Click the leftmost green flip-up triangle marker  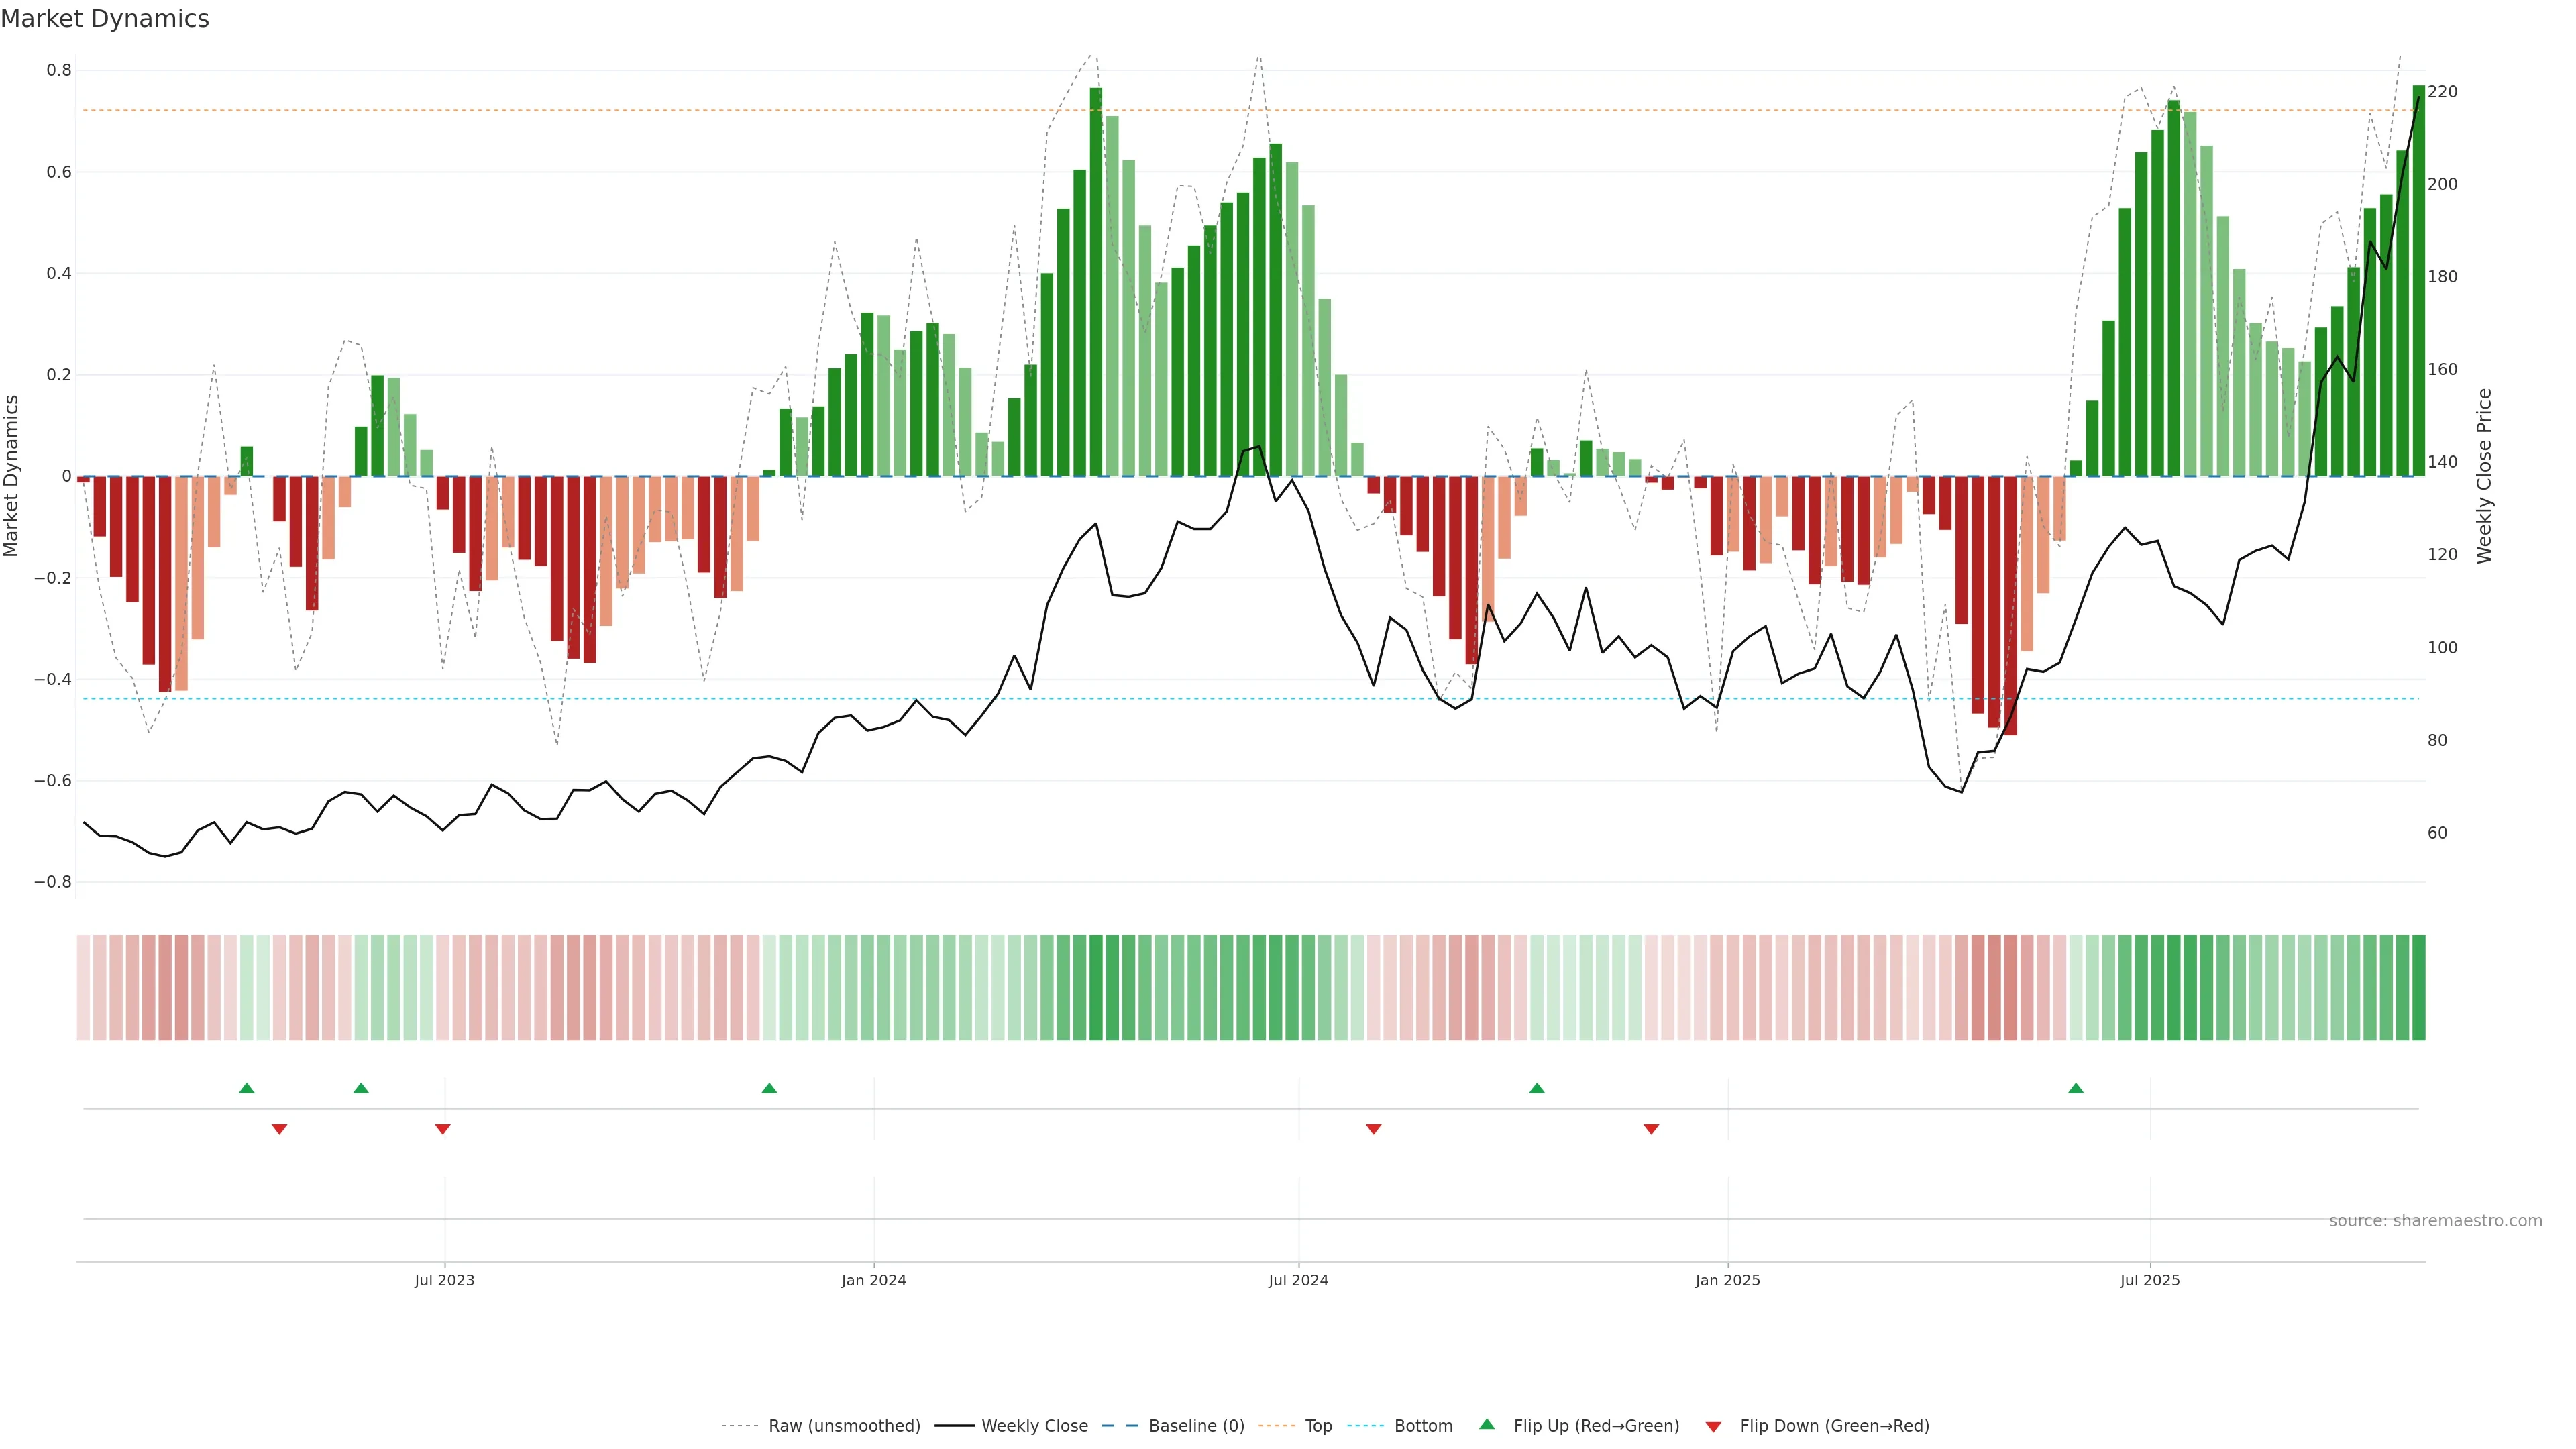coord(247,1088)
